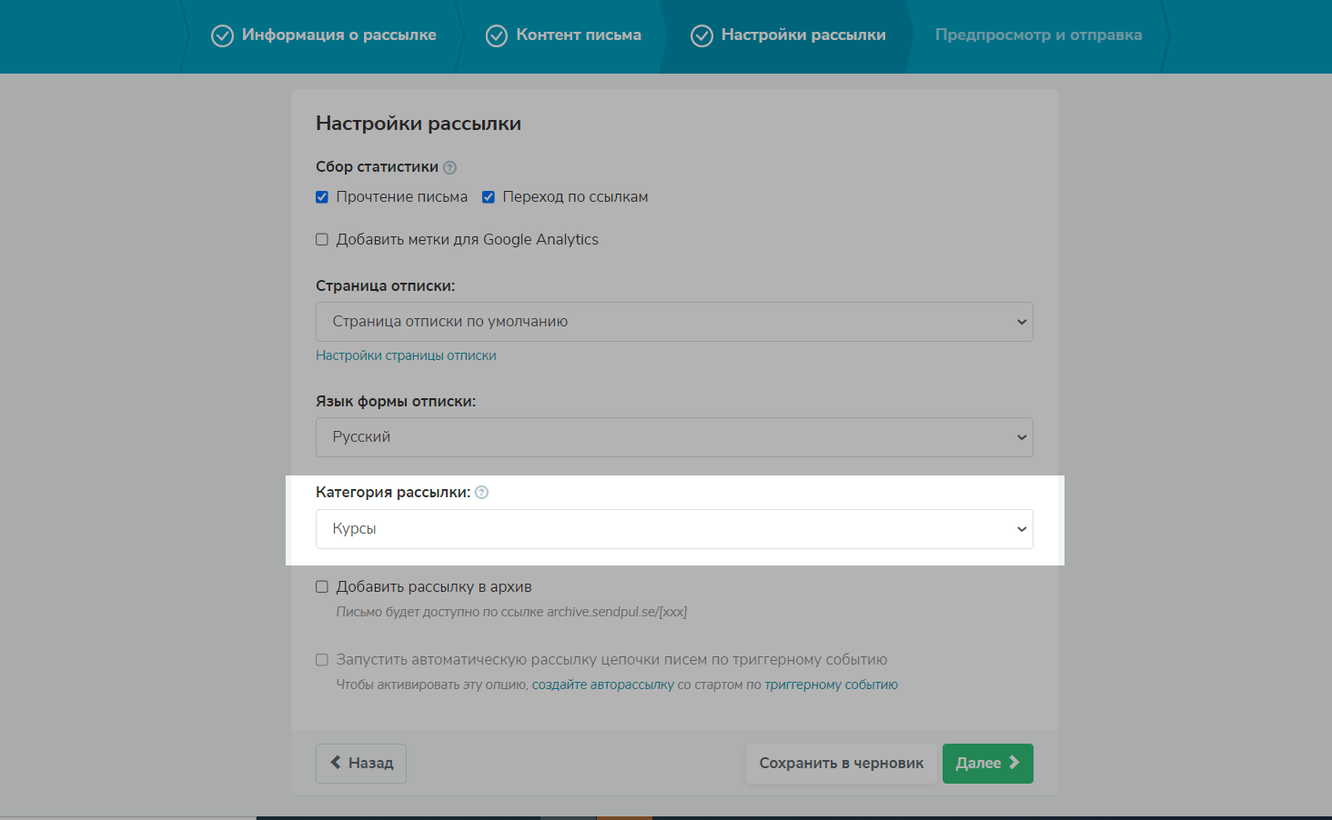Check Добавить рассылку в архив
This screenshot has height=820, width=1332.
pyautogui.click(x=322, y=587)
